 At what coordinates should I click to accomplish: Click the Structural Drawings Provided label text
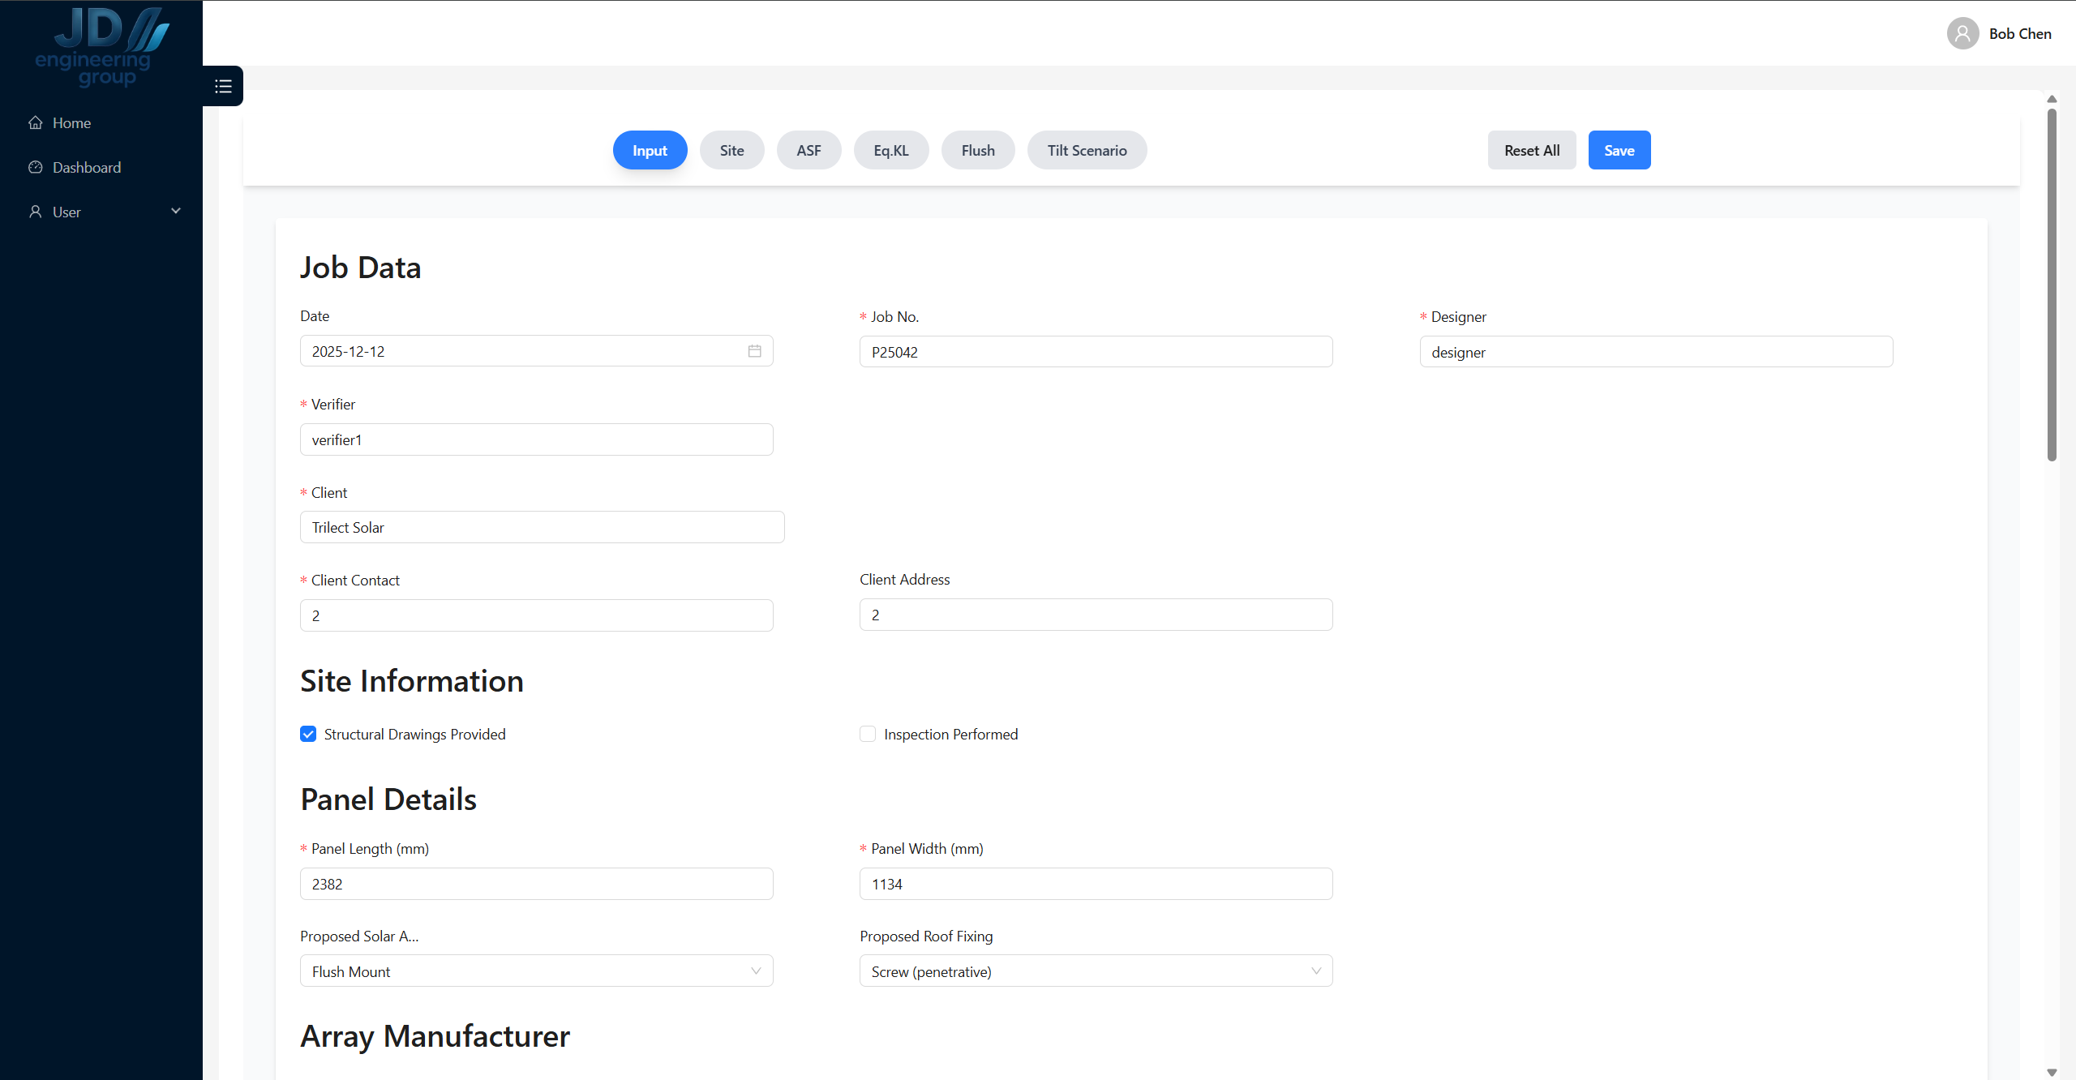click(x=415, y=734)
